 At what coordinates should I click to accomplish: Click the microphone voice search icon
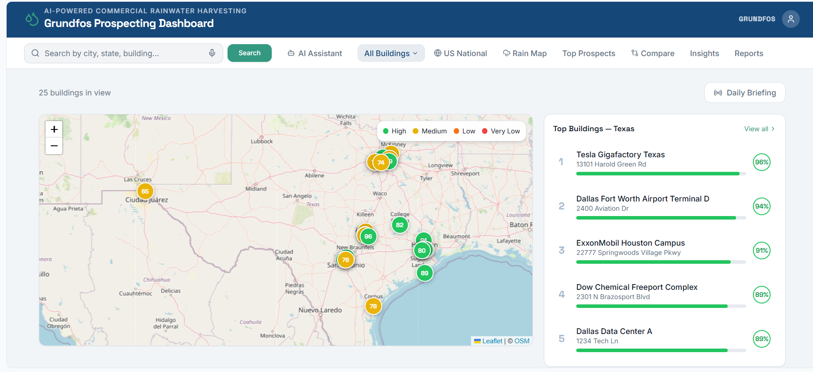coord(212,53)
